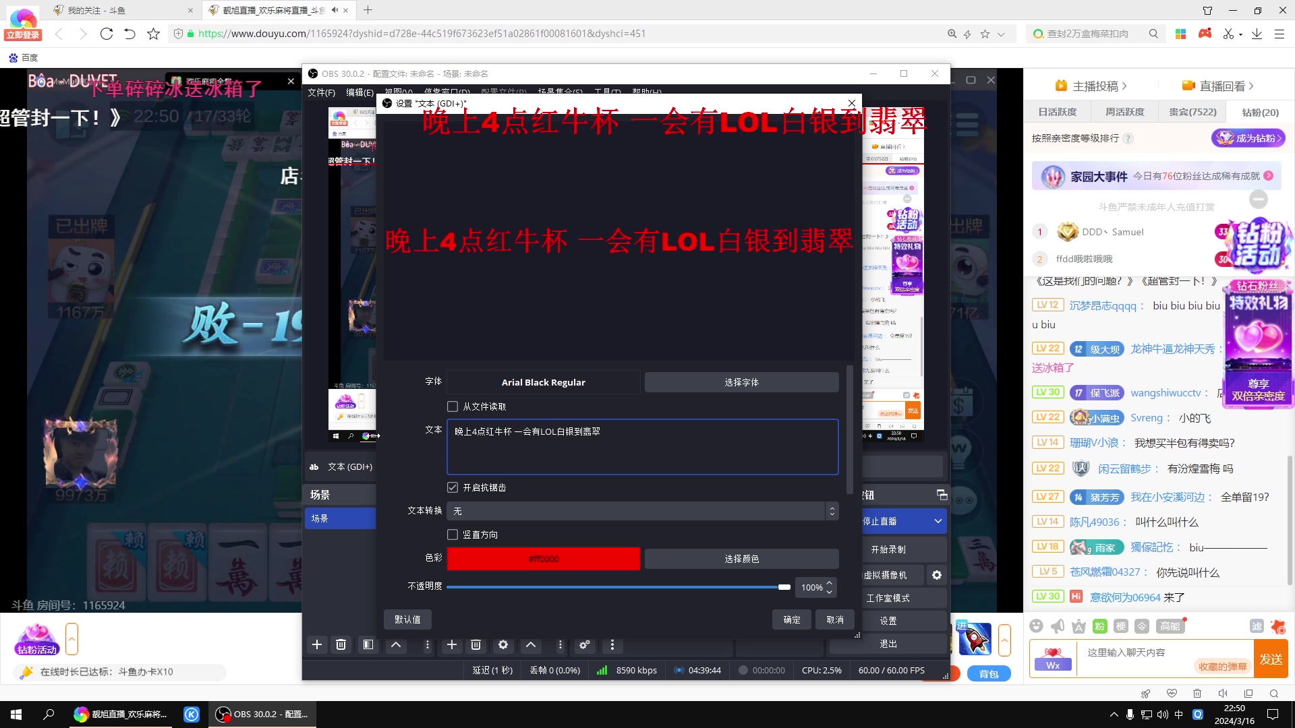Toggle 开启抗锯齿 checkbox
This screenshot has height=728, width=1295.
click(453, 487)
